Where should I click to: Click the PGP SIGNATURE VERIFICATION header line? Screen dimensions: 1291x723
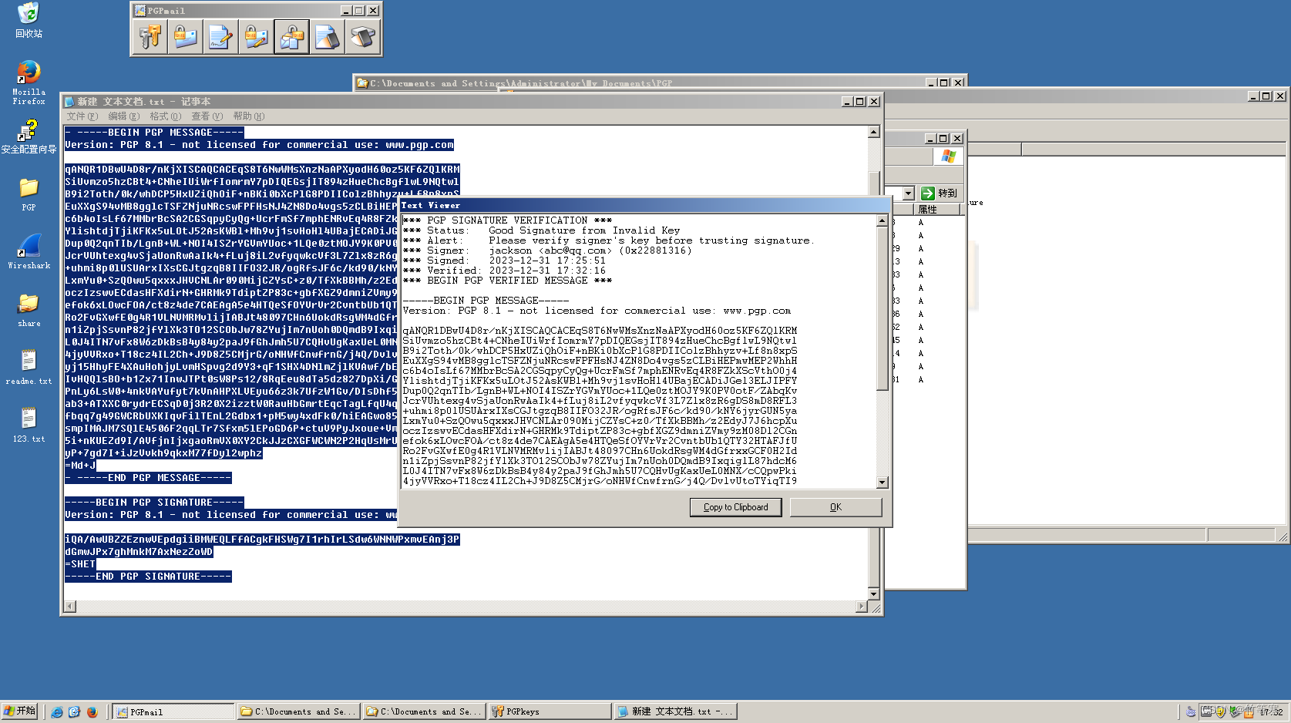[507, 220]
